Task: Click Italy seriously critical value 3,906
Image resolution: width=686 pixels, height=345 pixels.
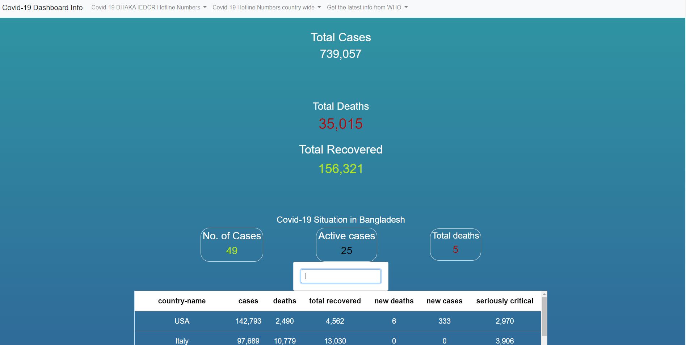Action: coord(505,341)
